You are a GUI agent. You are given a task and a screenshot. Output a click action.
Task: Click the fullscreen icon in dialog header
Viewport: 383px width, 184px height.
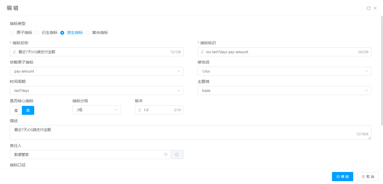[x=369, y=8]
